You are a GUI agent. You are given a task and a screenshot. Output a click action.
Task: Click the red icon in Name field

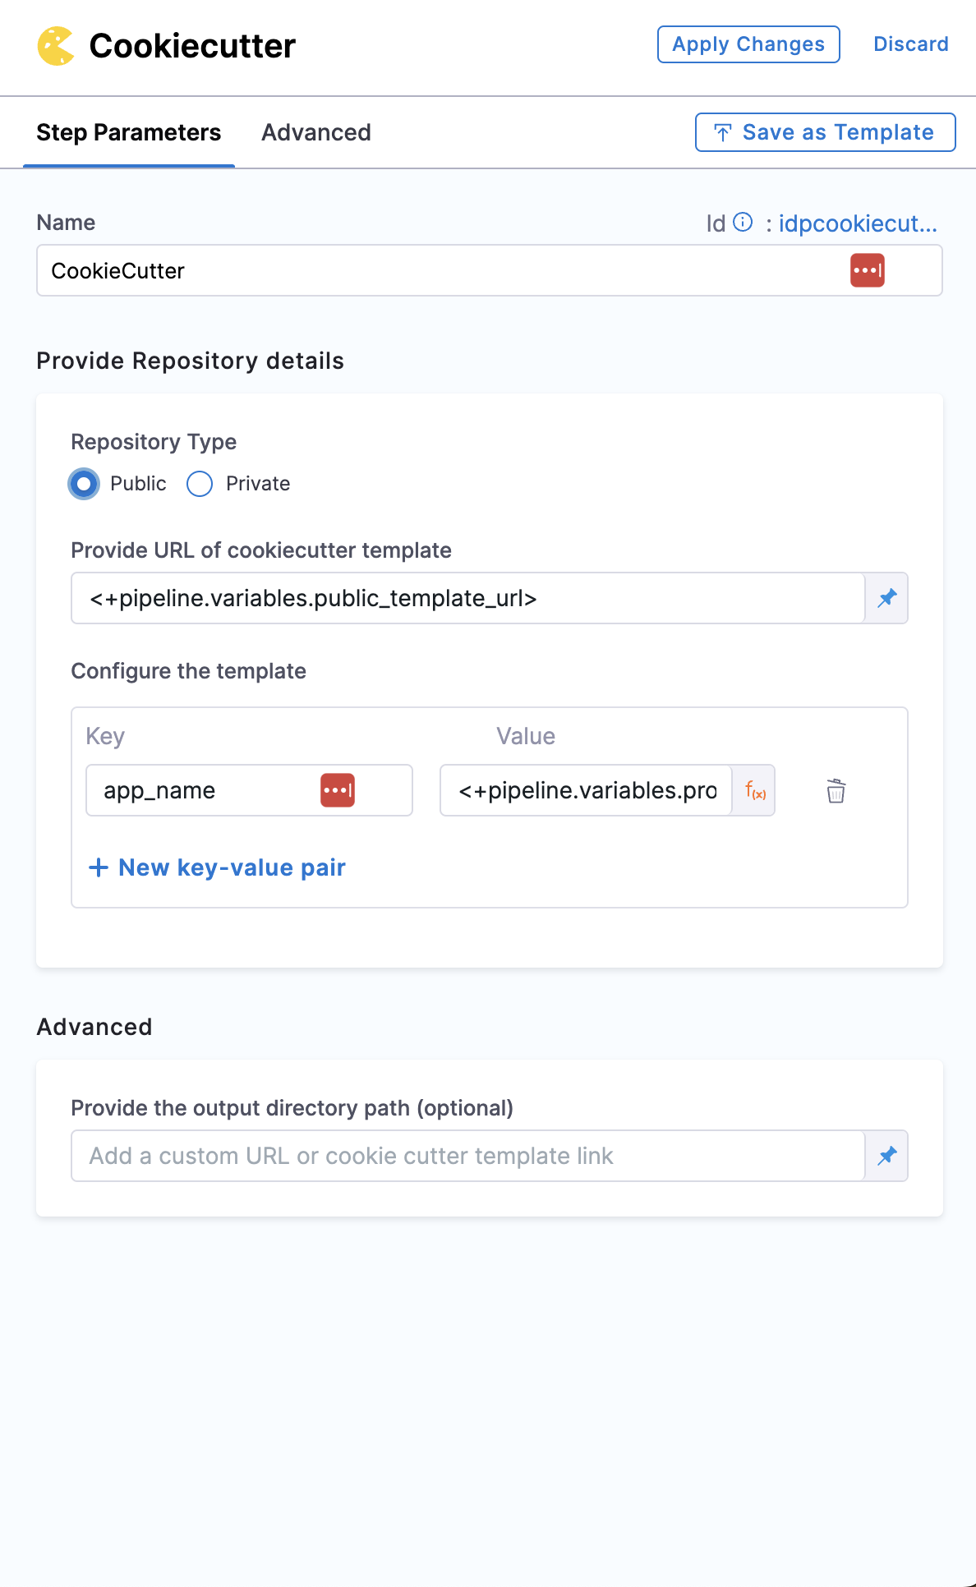[867, 270]
